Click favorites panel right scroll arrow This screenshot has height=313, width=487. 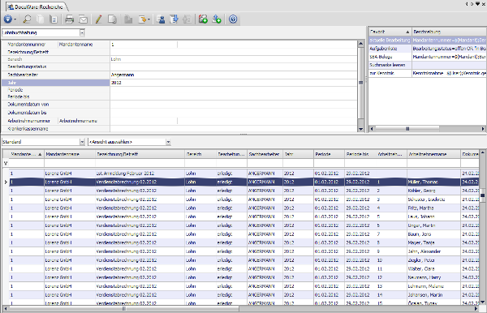pos(483,128)
